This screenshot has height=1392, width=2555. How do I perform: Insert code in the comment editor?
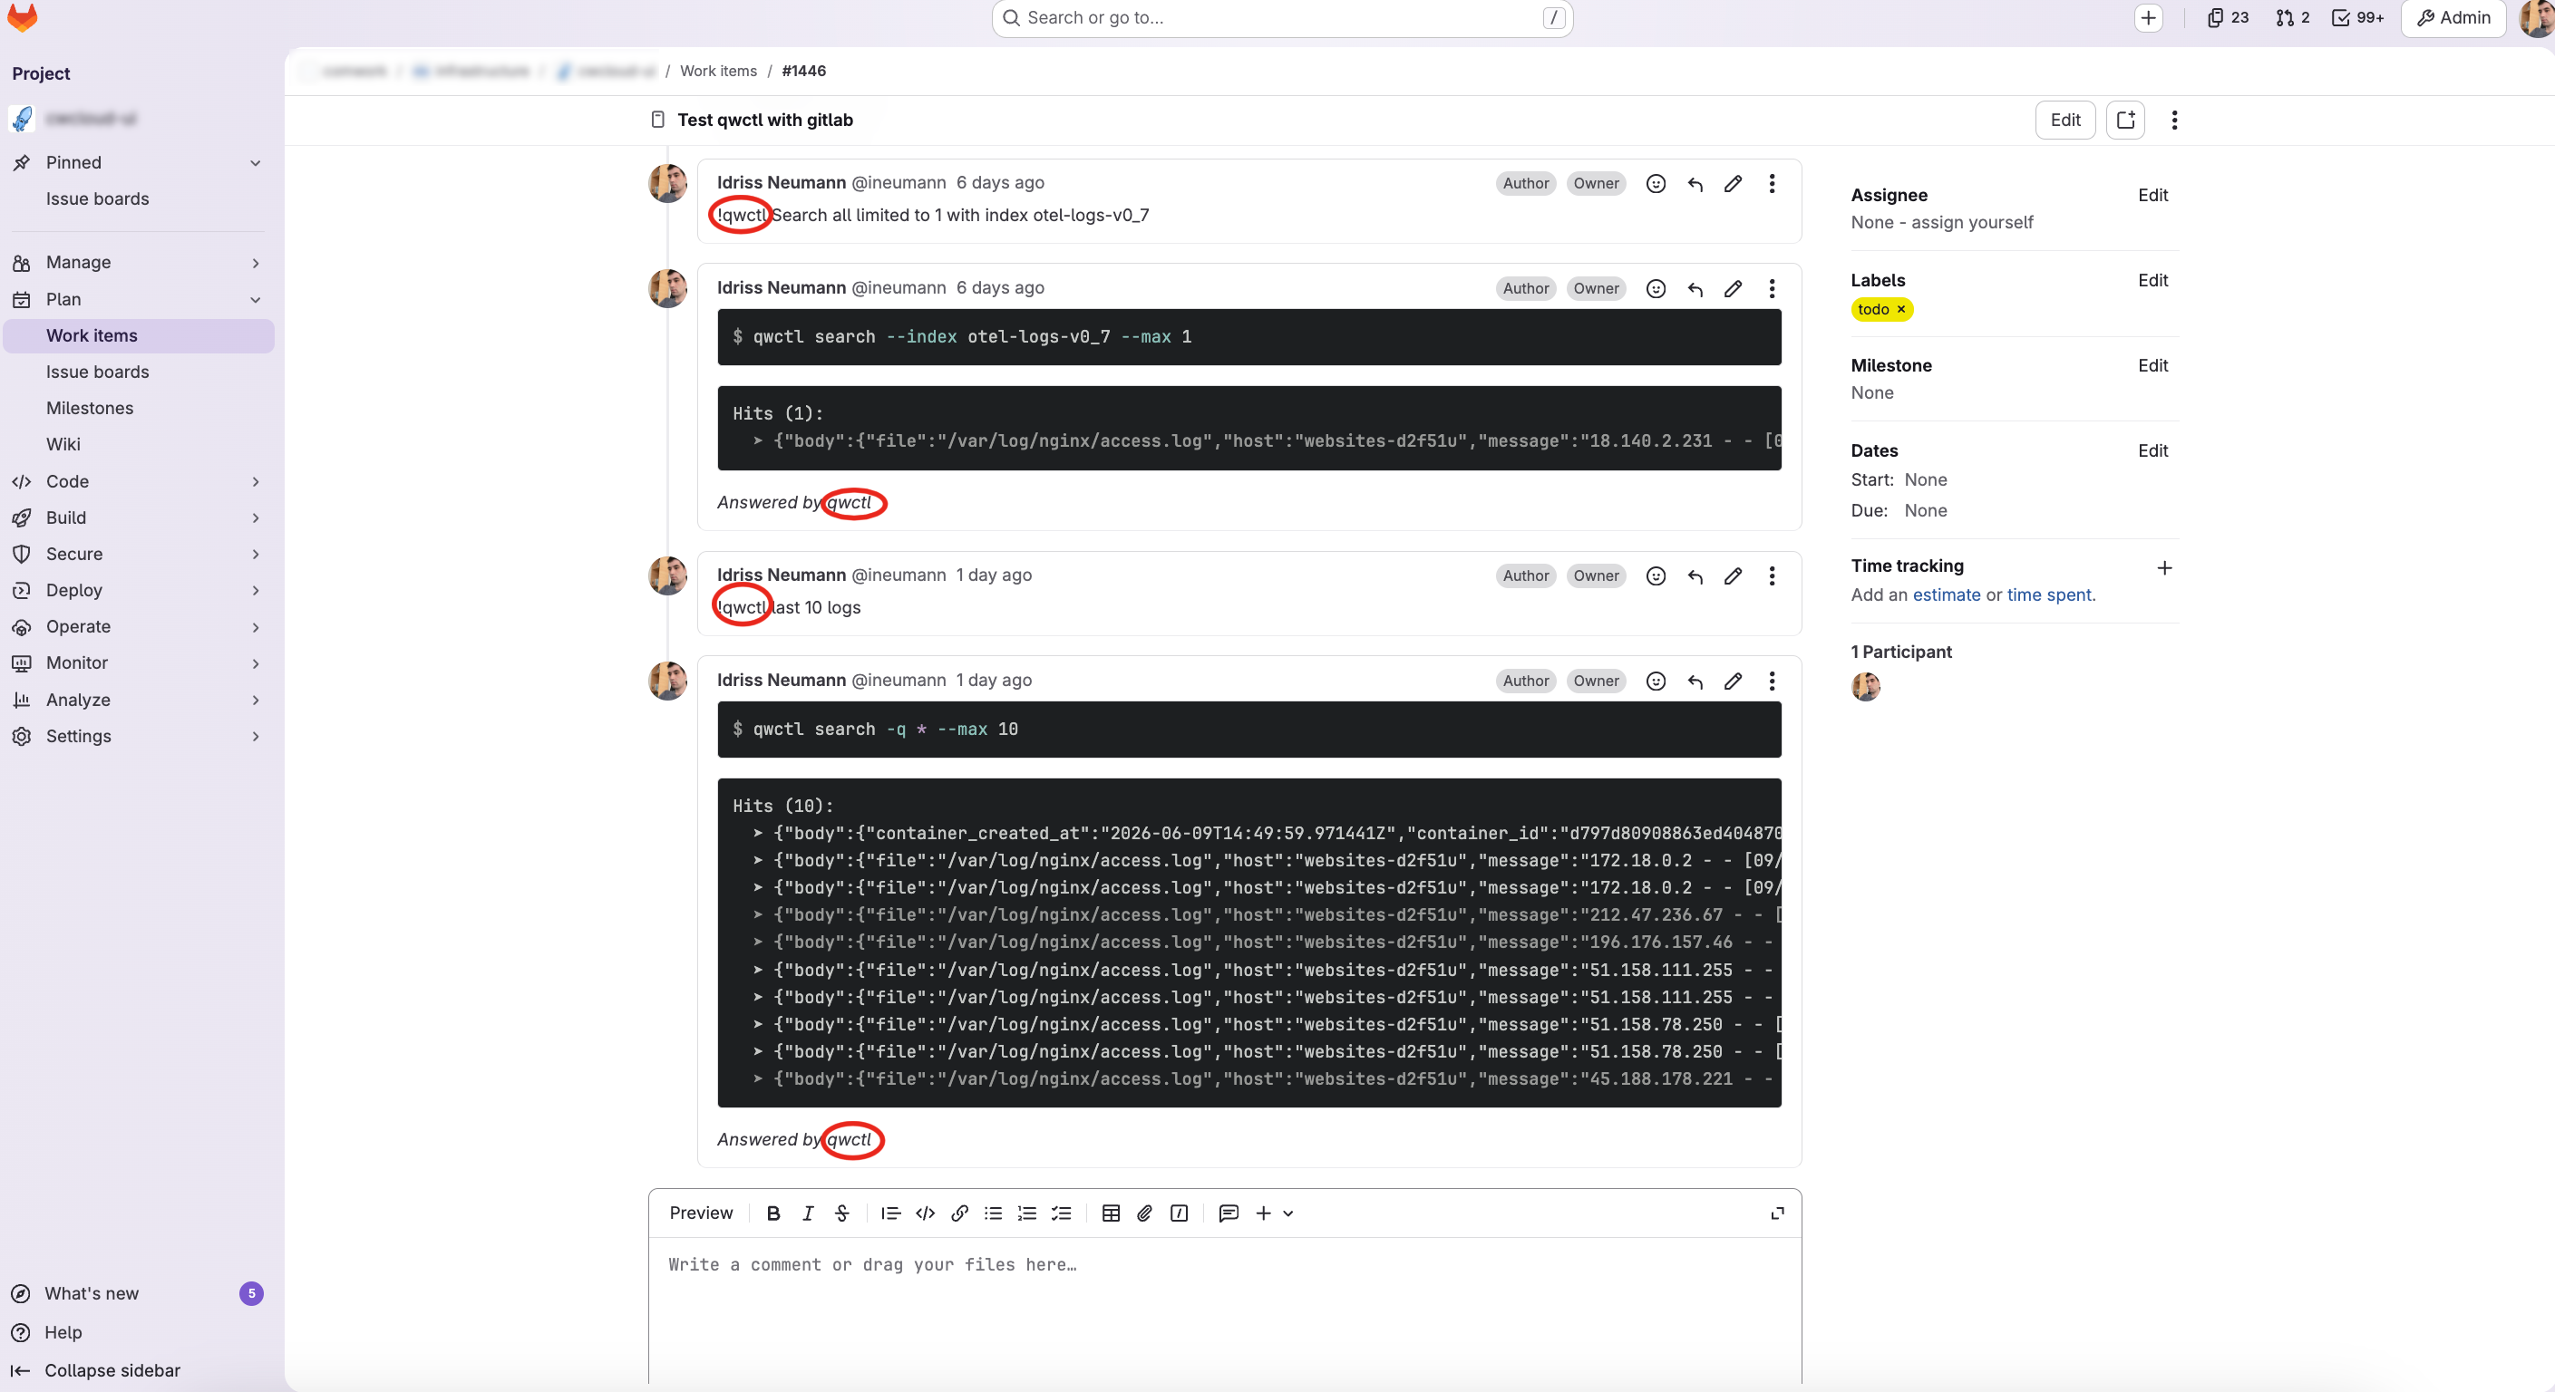[x=926, y=1213]
